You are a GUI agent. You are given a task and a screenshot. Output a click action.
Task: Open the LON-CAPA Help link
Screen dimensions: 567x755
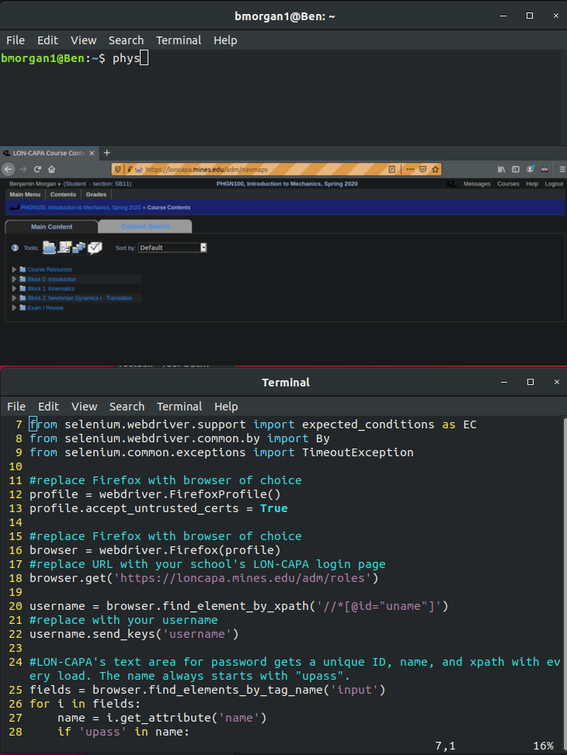pos(532,184)
